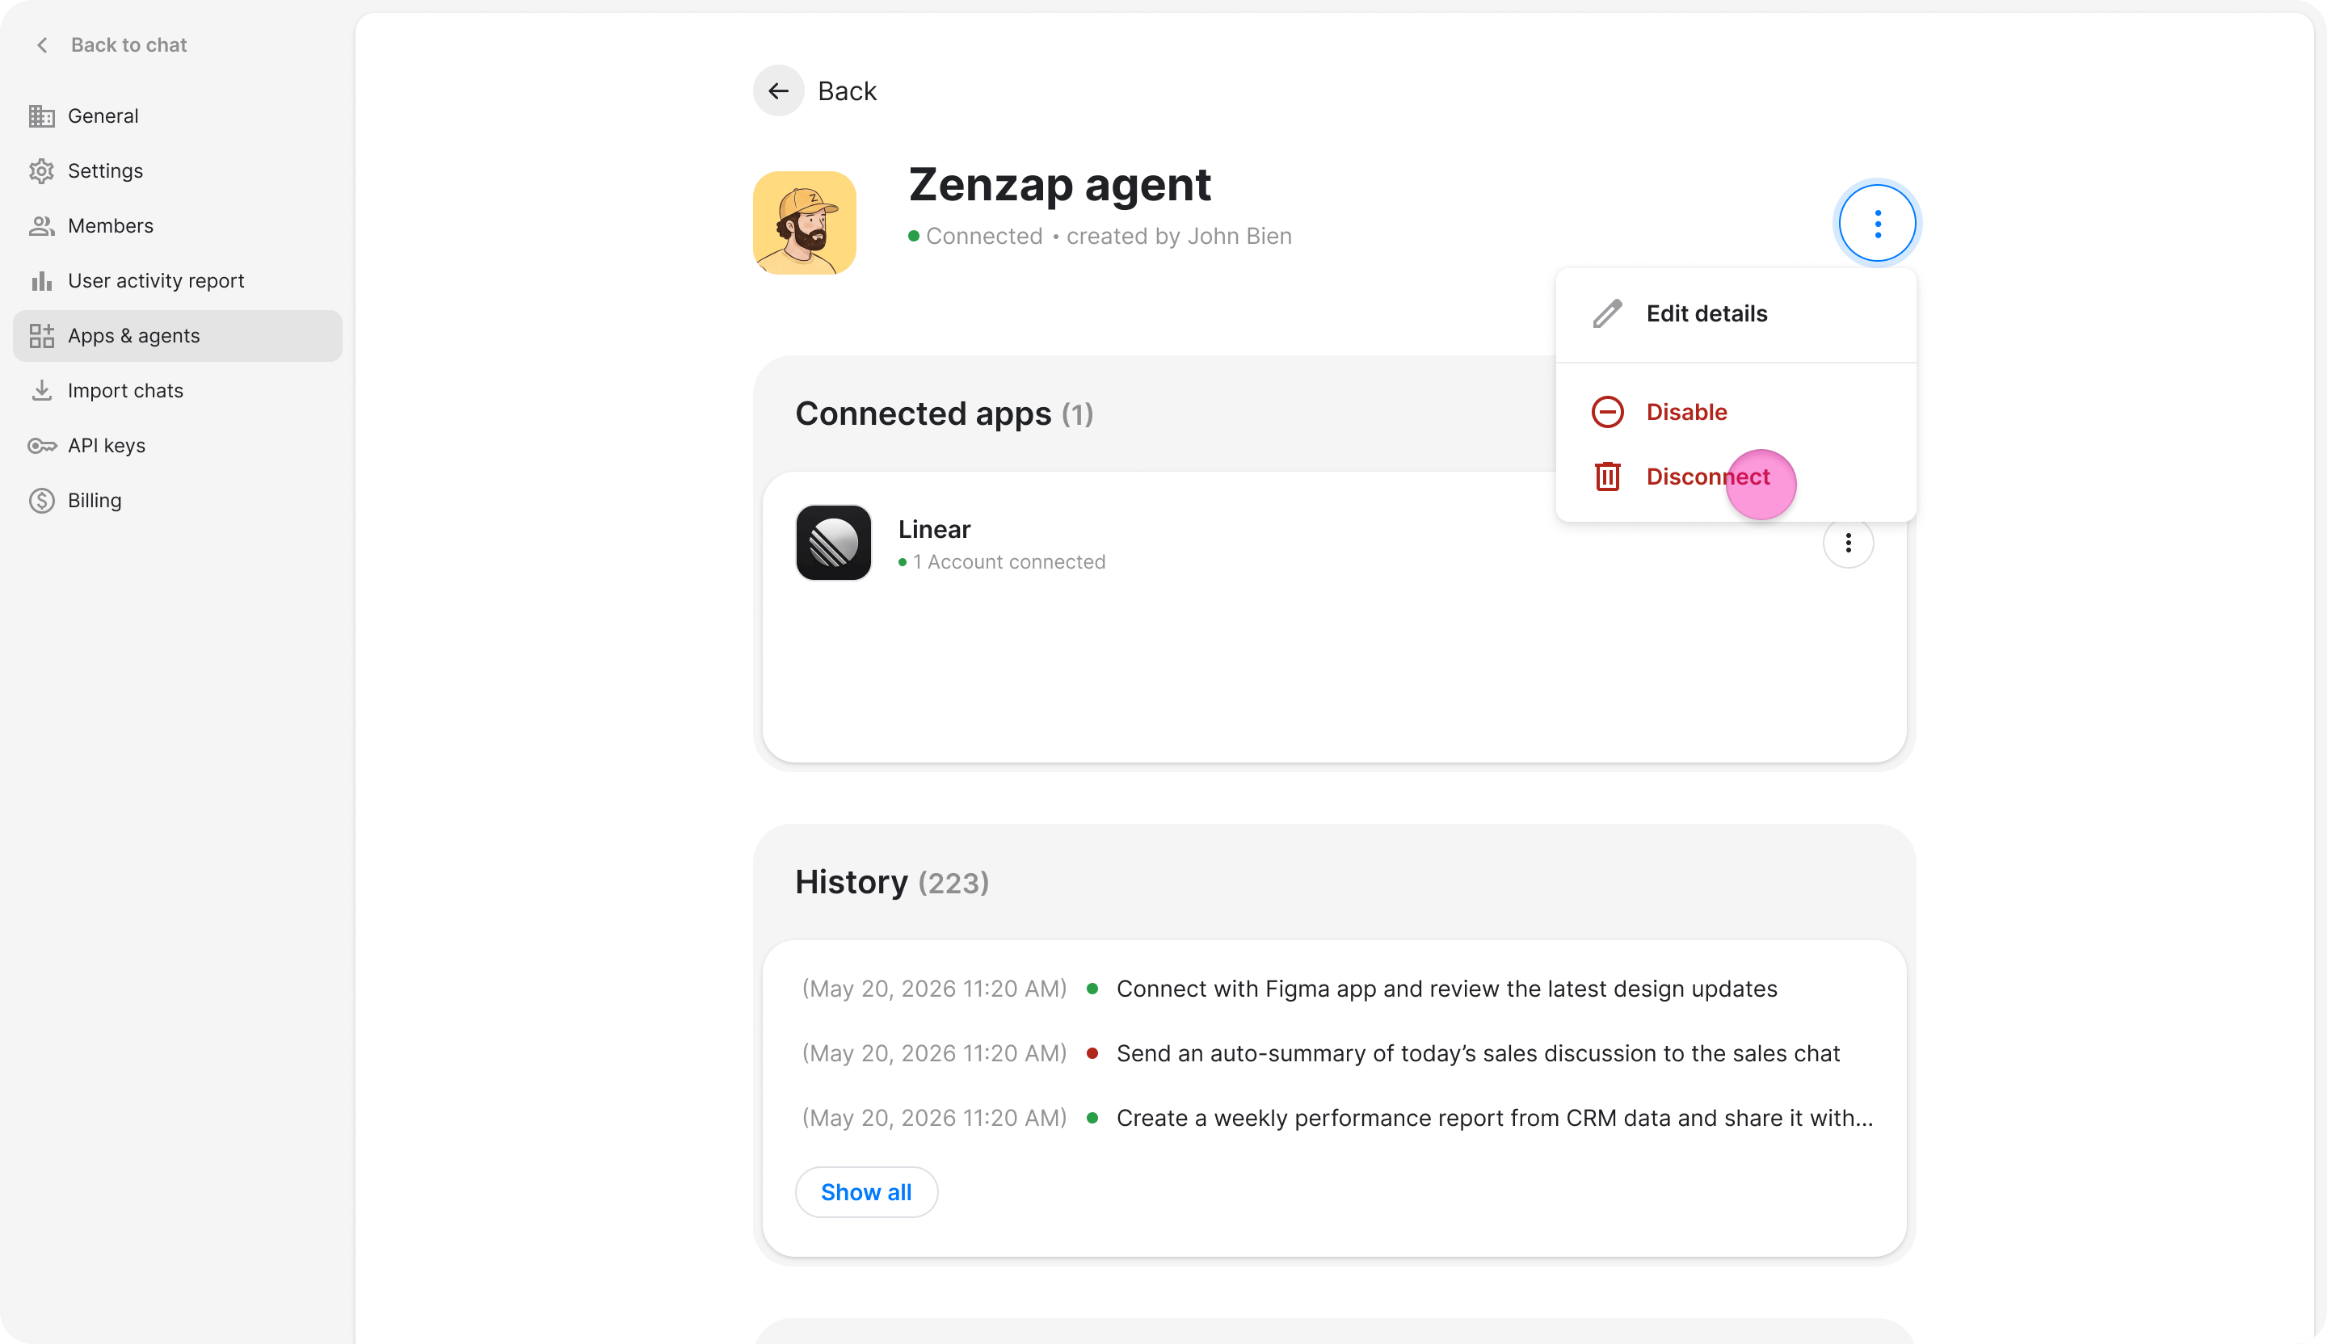Click the green status dot on Figma entry
Screen dimensions: 2327x1344
point(1092,989)
